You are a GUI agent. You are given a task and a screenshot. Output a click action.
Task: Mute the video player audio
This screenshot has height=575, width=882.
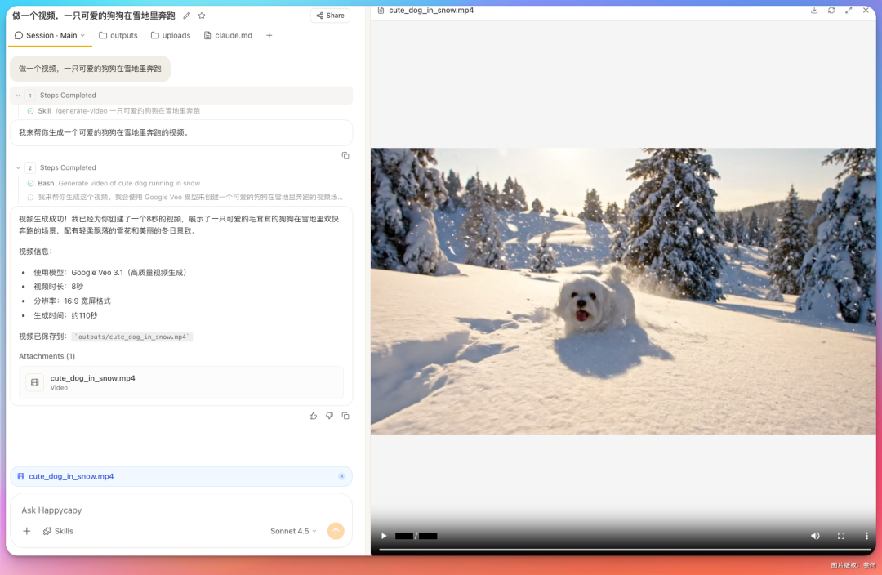point(815,536)
